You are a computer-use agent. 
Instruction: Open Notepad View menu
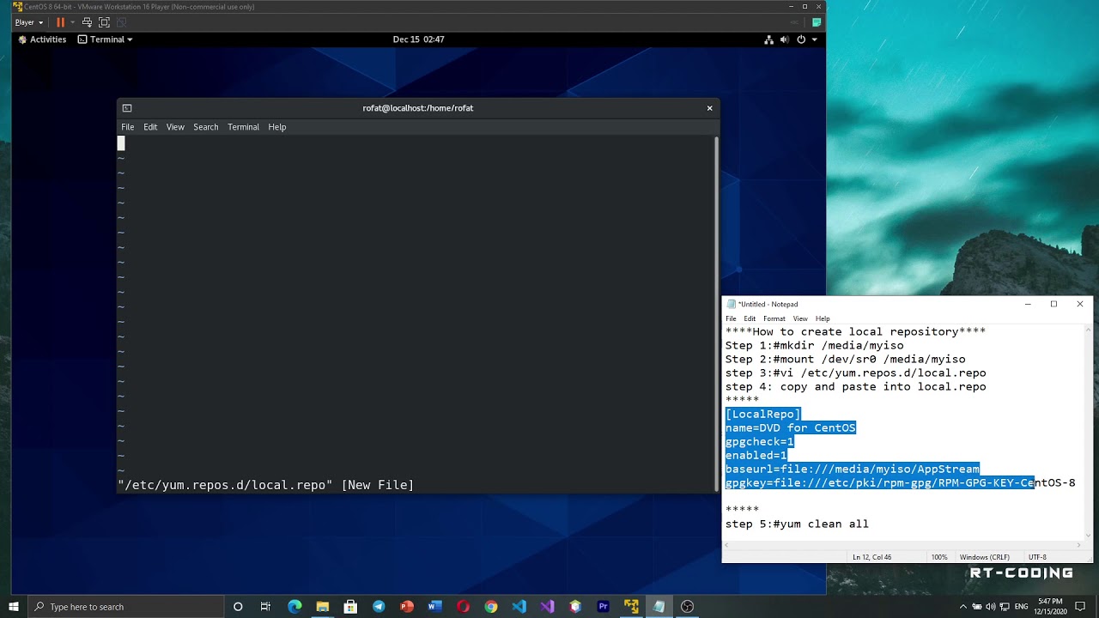coord(800,318)
